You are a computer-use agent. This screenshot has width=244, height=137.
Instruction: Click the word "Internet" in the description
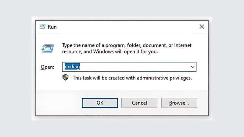183,45
